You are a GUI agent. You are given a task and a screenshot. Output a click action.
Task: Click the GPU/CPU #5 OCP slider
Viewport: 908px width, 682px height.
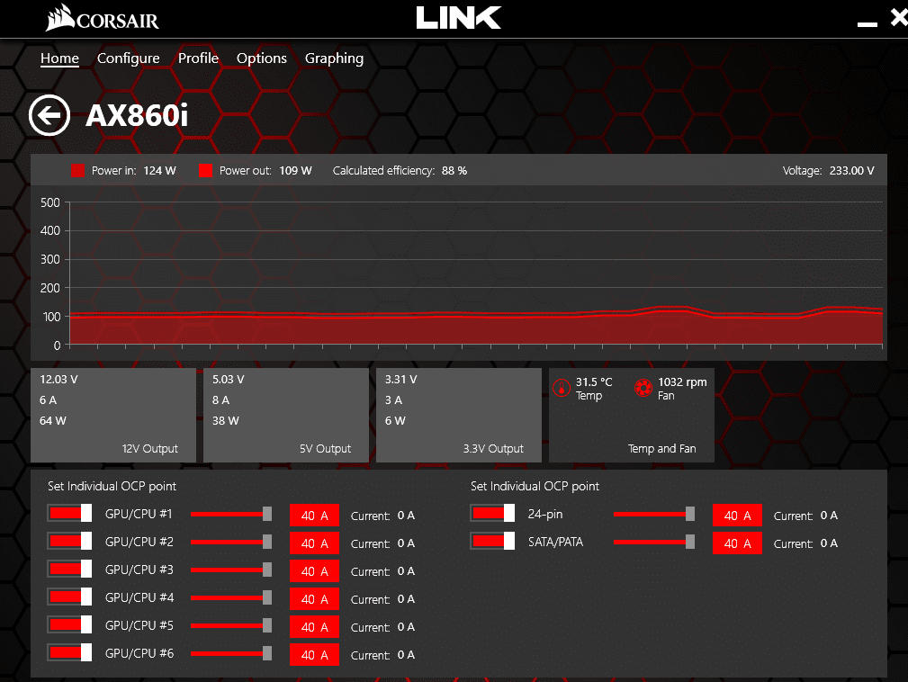tap(231, 625)
